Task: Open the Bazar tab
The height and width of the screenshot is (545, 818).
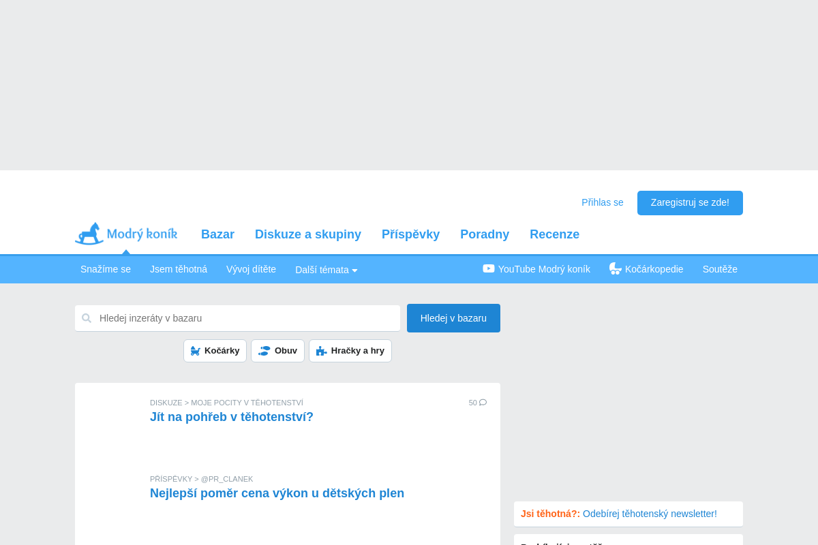Action: click(217, 234)
